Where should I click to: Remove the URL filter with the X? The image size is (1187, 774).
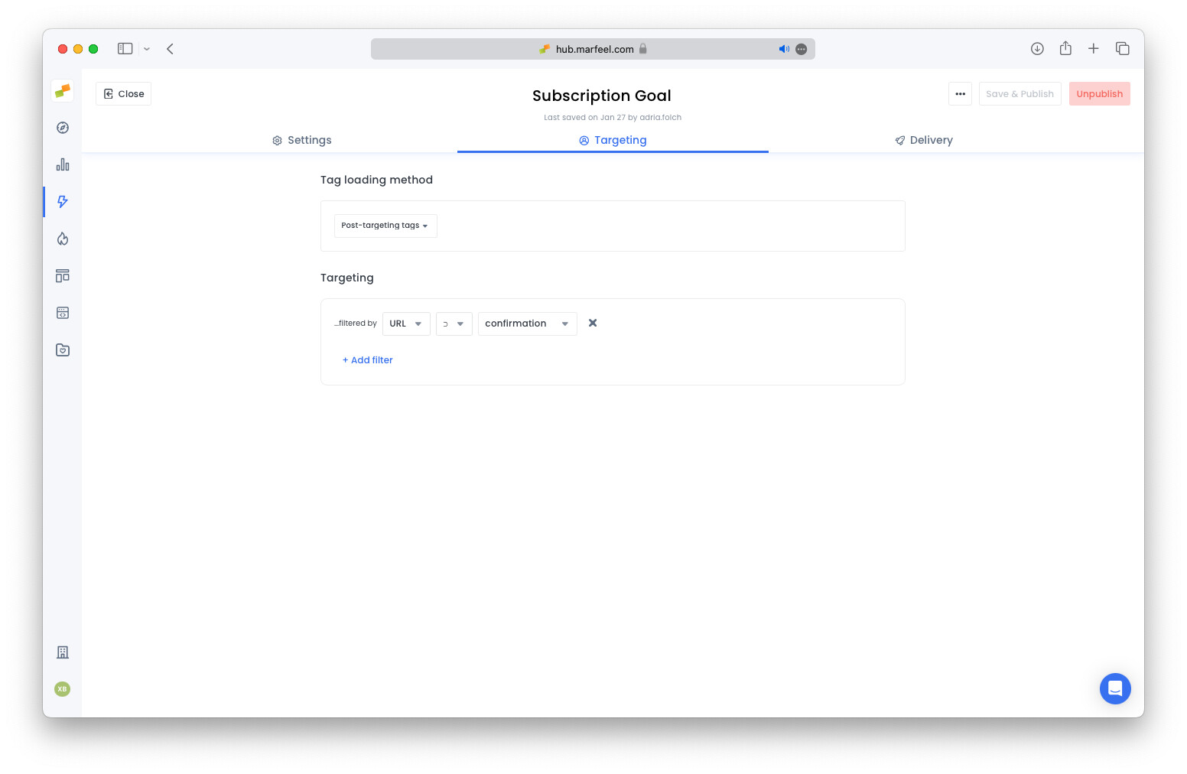[593, 323]
